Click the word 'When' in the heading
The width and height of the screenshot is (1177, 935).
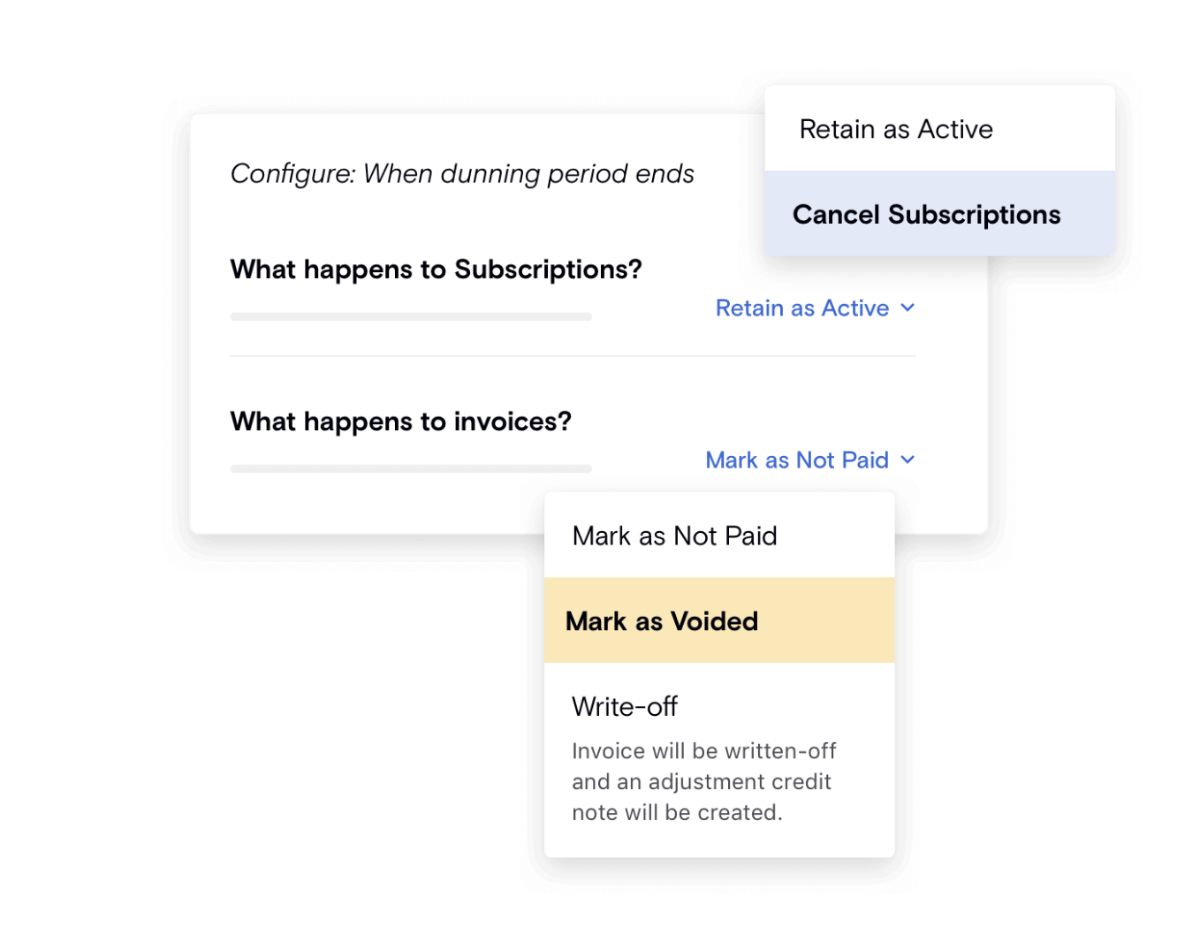[x=398, y=174]
